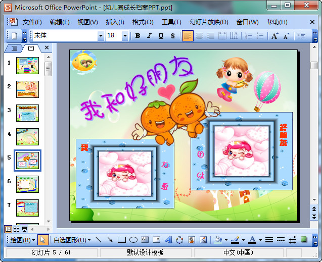The height and width of the screenshot is (262, 322).
Task: Open the font size dropdown
Action: [125, 36]
